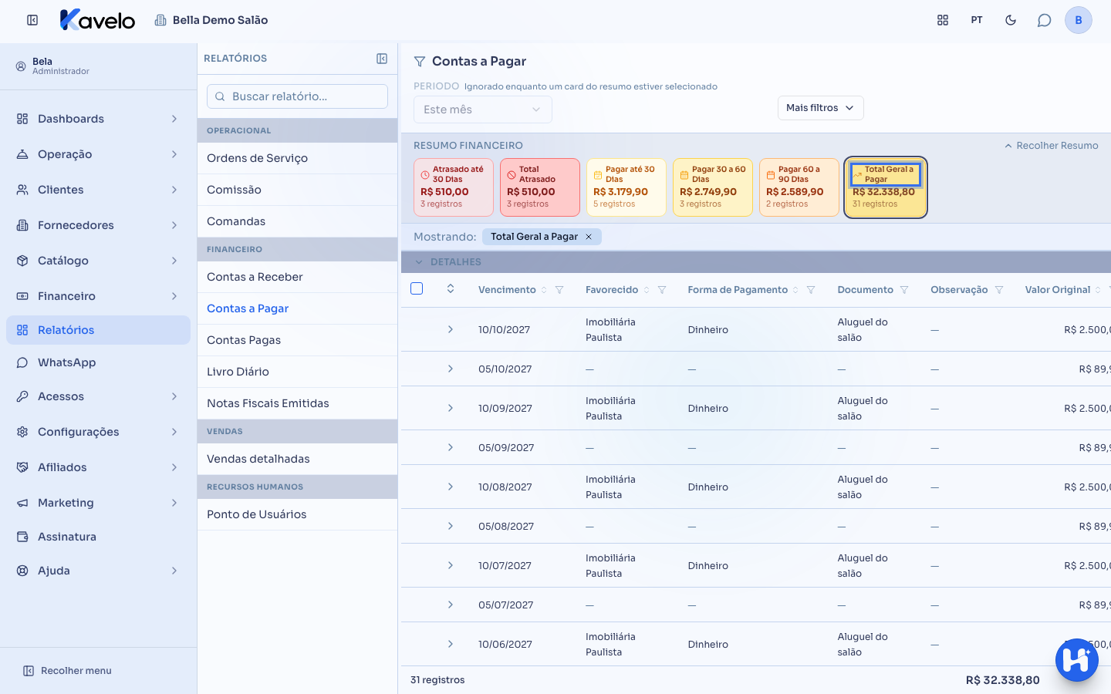Tick the select-all checkbox in table header
Viewport: 1111px width, 694px height.
(417, 288)
